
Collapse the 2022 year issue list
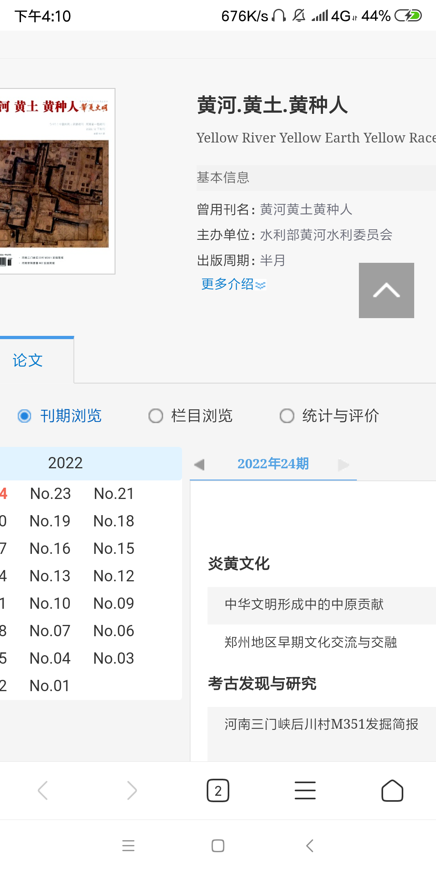click(x=65, y=463)
